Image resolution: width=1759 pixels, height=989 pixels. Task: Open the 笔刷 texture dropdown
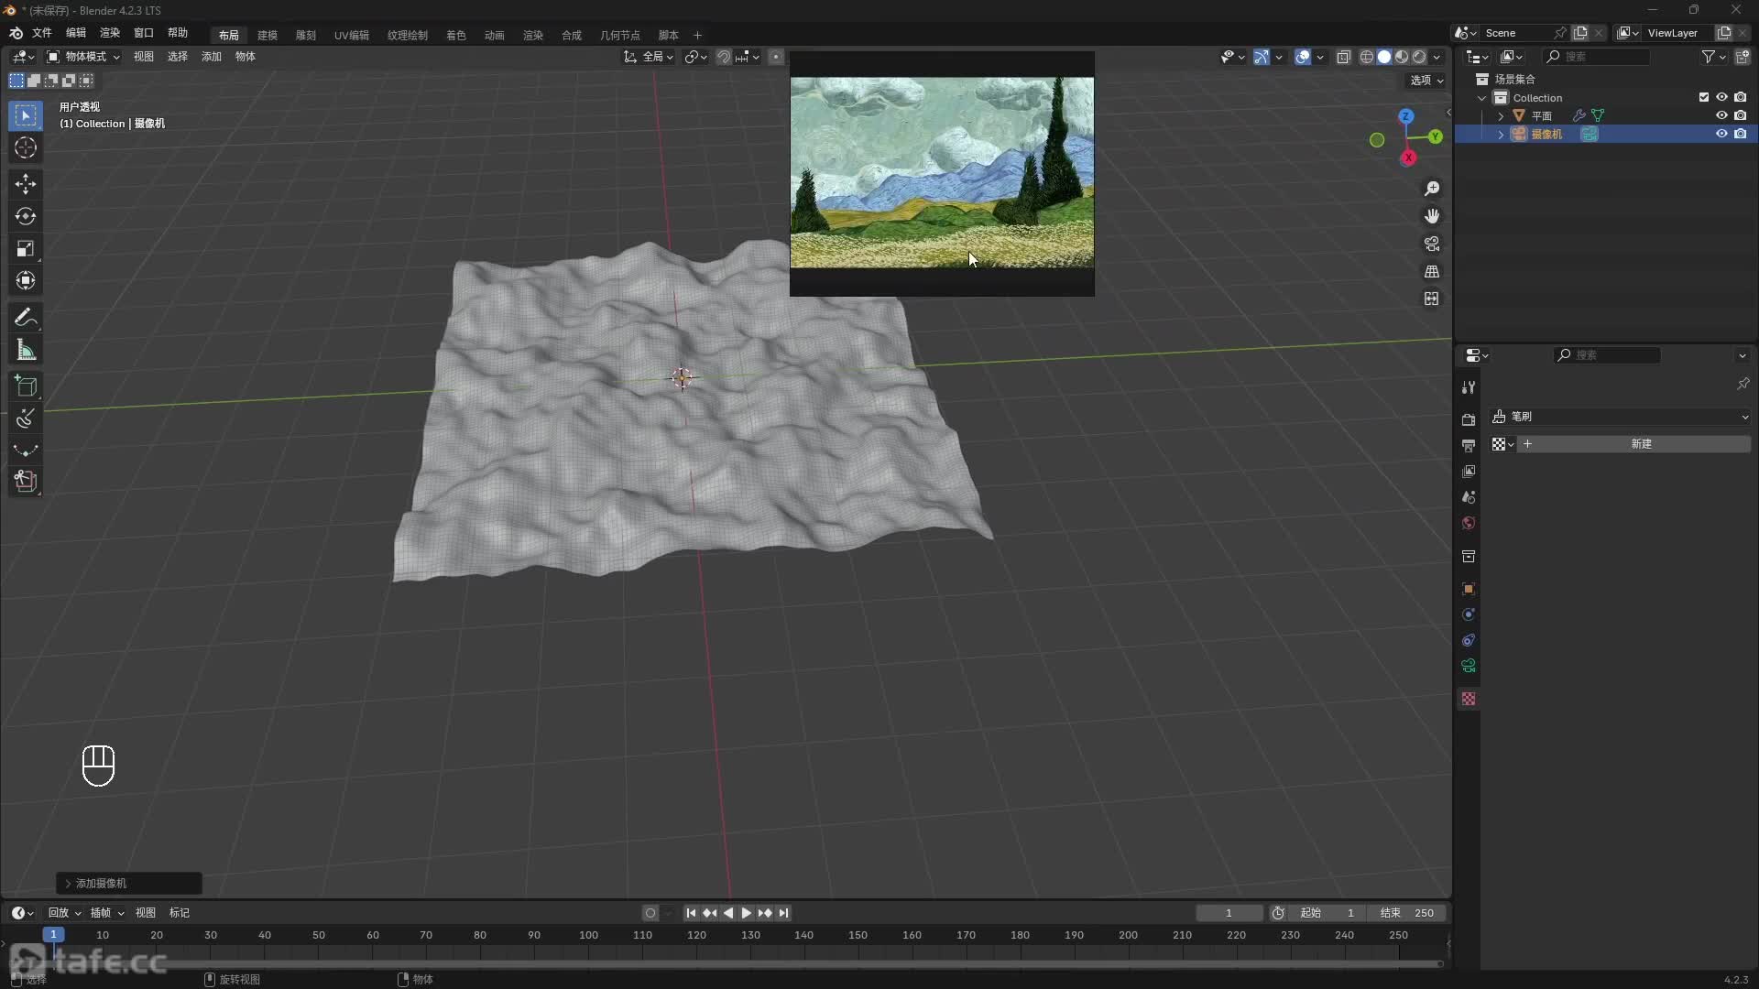pyautogui.click(x=1620, y=417)
